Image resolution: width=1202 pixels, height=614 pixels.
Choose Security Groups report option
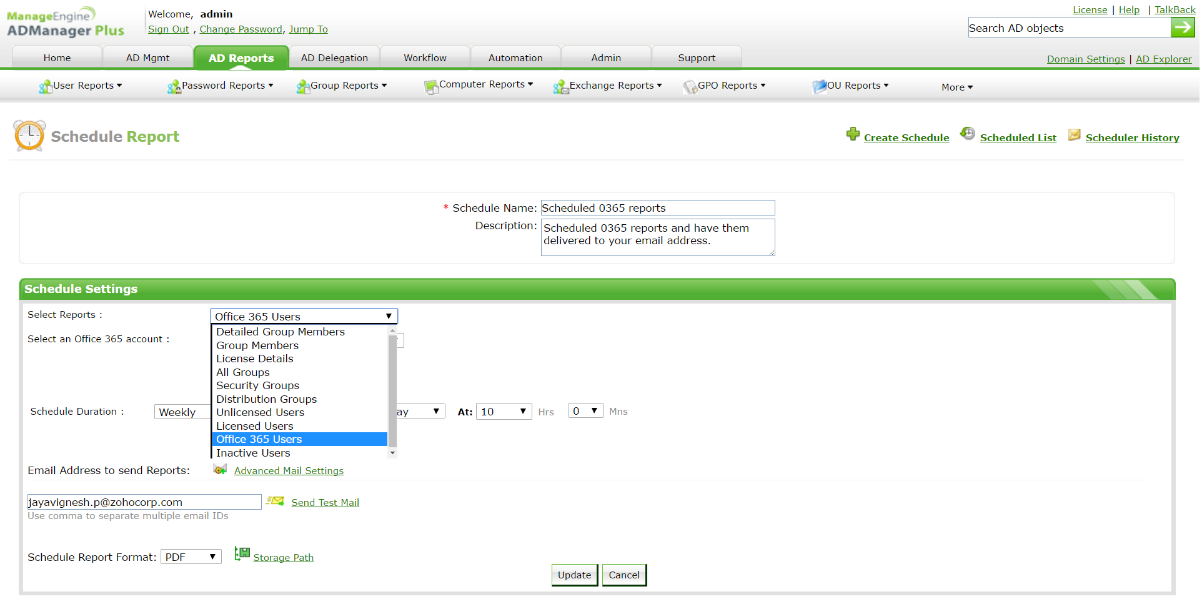pos(300,385)
